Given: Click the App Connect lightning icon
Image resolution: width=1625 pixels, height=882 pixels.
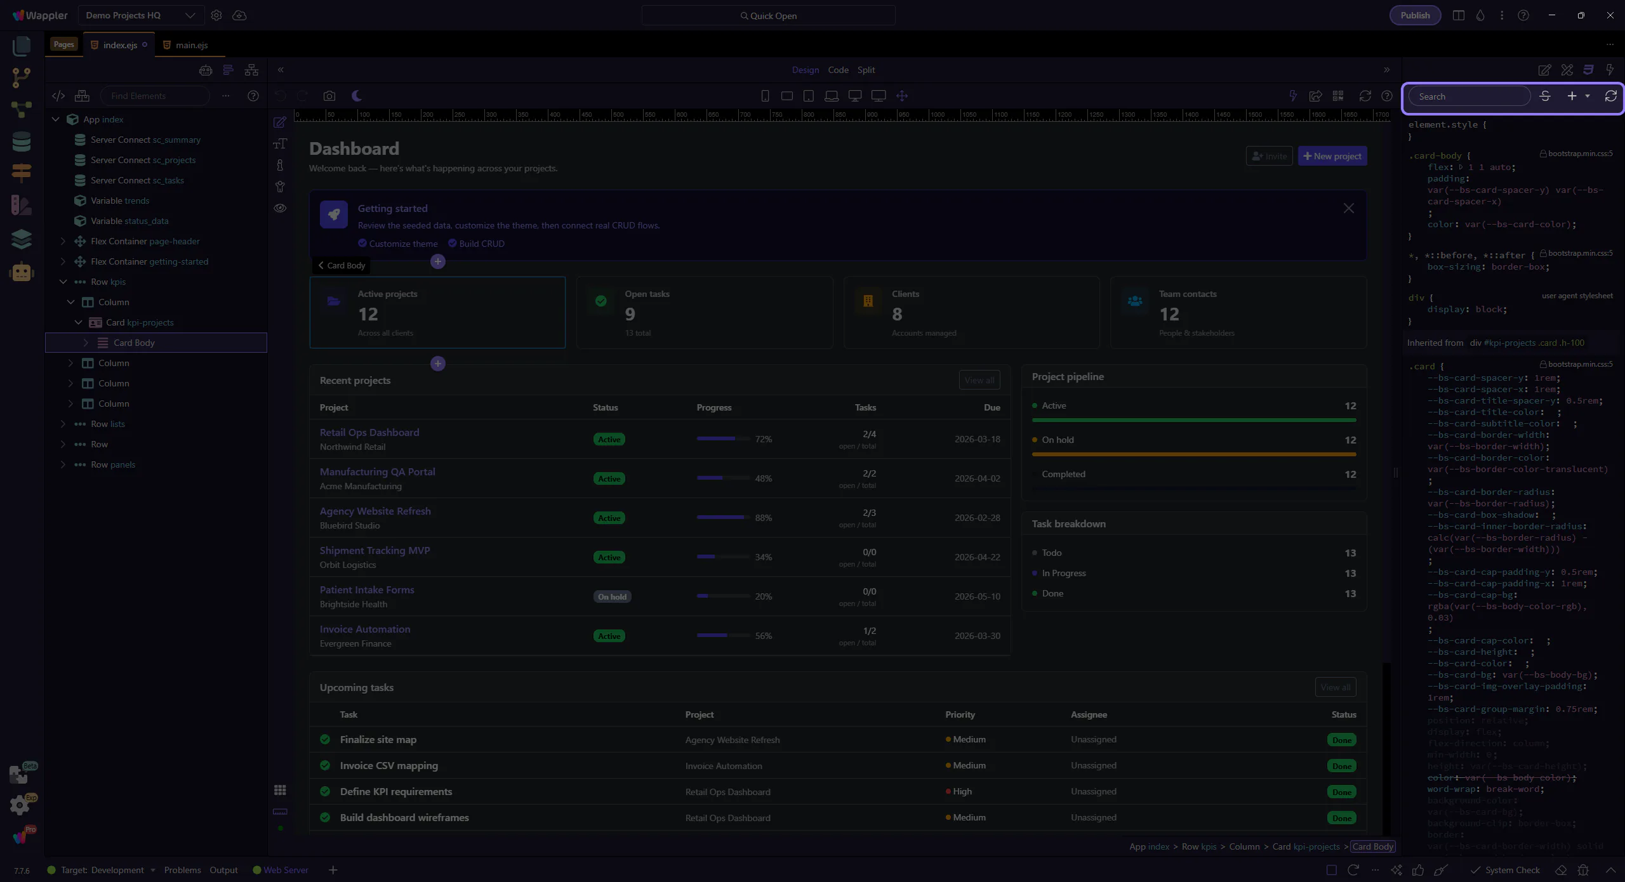Looking at the screenshot, I should (x=1292, y=96).
